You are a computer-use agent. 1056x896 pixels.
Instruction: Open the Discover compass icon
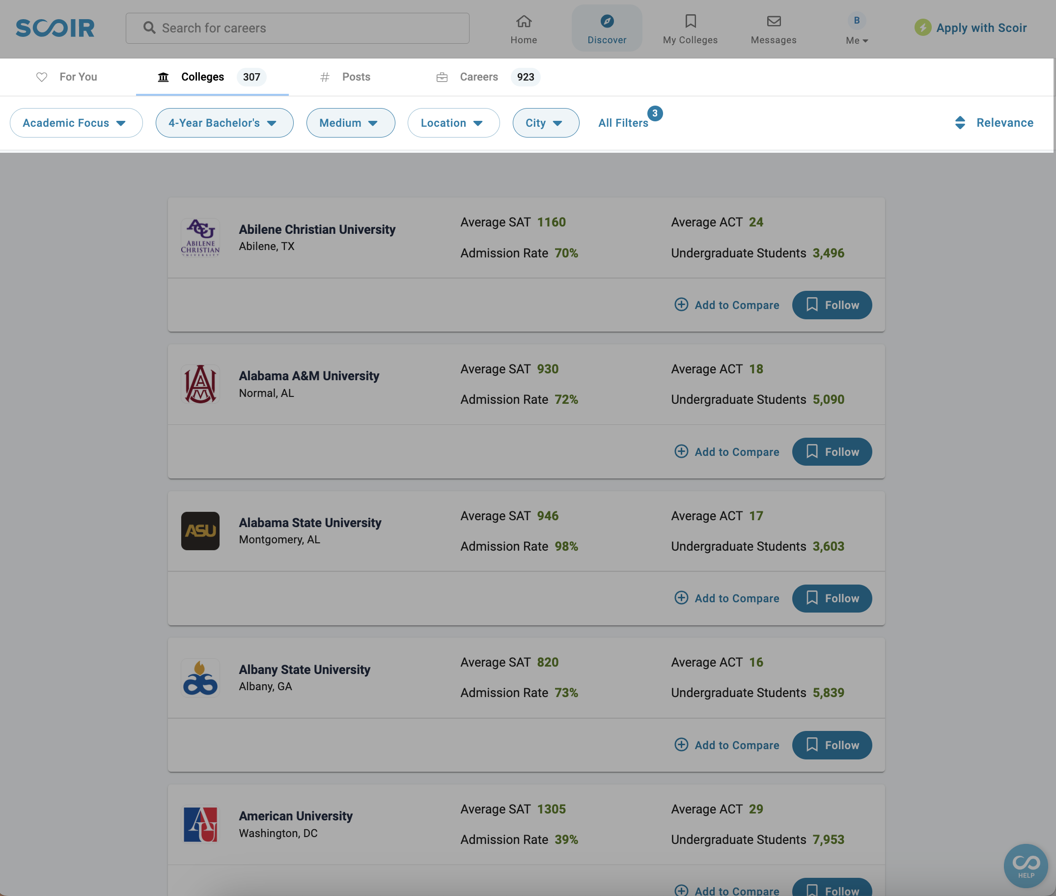[607, 21]
